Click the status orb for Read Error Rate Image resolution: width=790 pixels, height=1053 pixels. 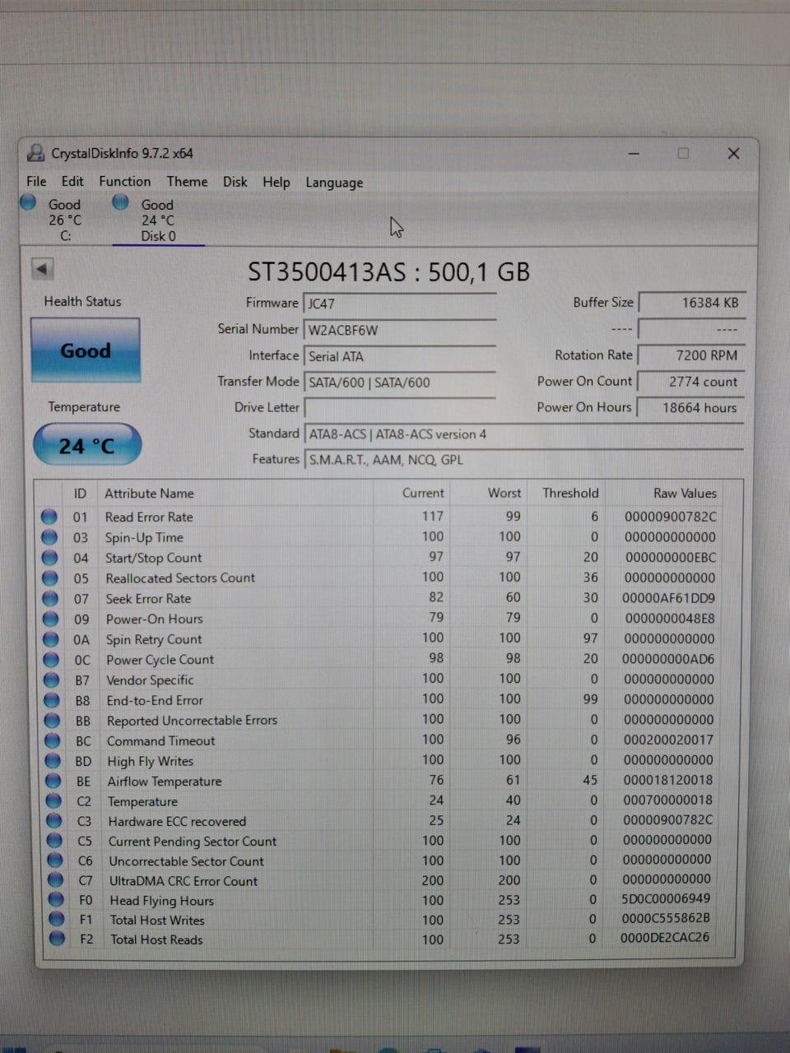click(49, 517)
